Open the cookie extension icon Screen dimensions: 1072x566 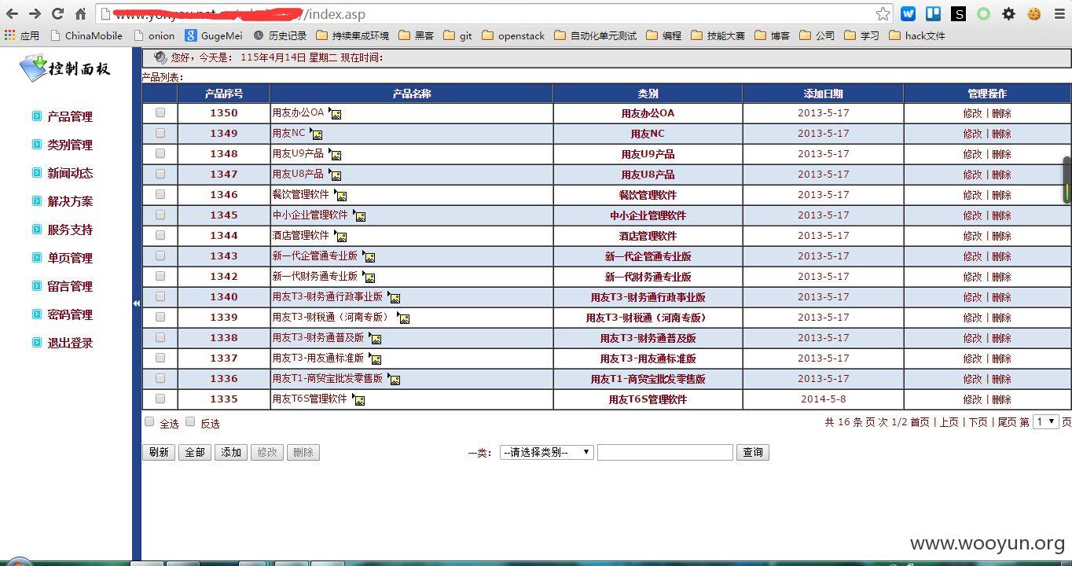tap(1033, 14)
